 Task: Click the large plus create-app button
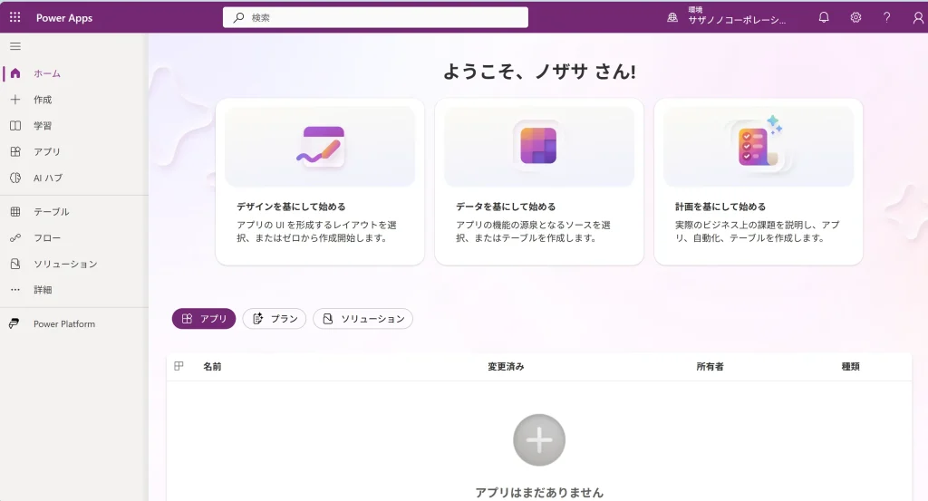(539, 440)
